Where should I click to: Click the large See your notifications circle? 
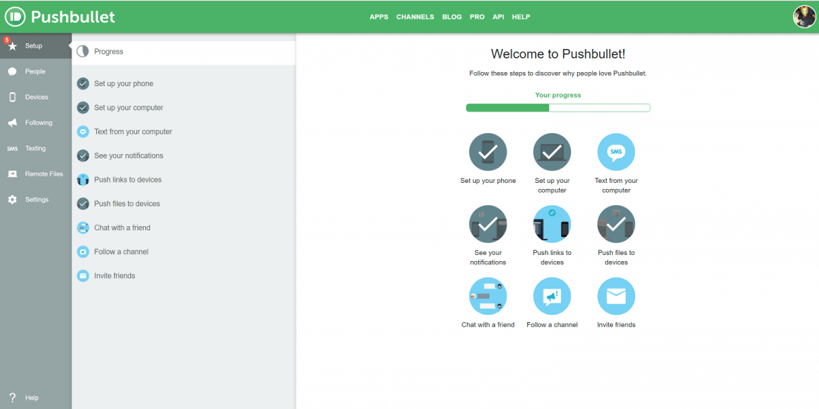[488, 224]
